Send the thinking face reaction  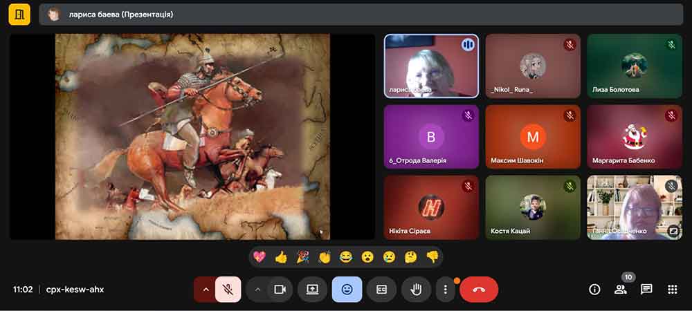pyautogui.click(x=411, y=257)
